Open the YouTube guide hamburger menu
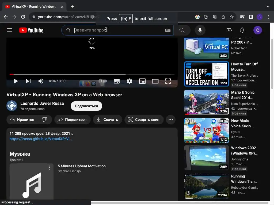This screenshot has height=205, width=274. pyautogui.click(x=10, y=30)
